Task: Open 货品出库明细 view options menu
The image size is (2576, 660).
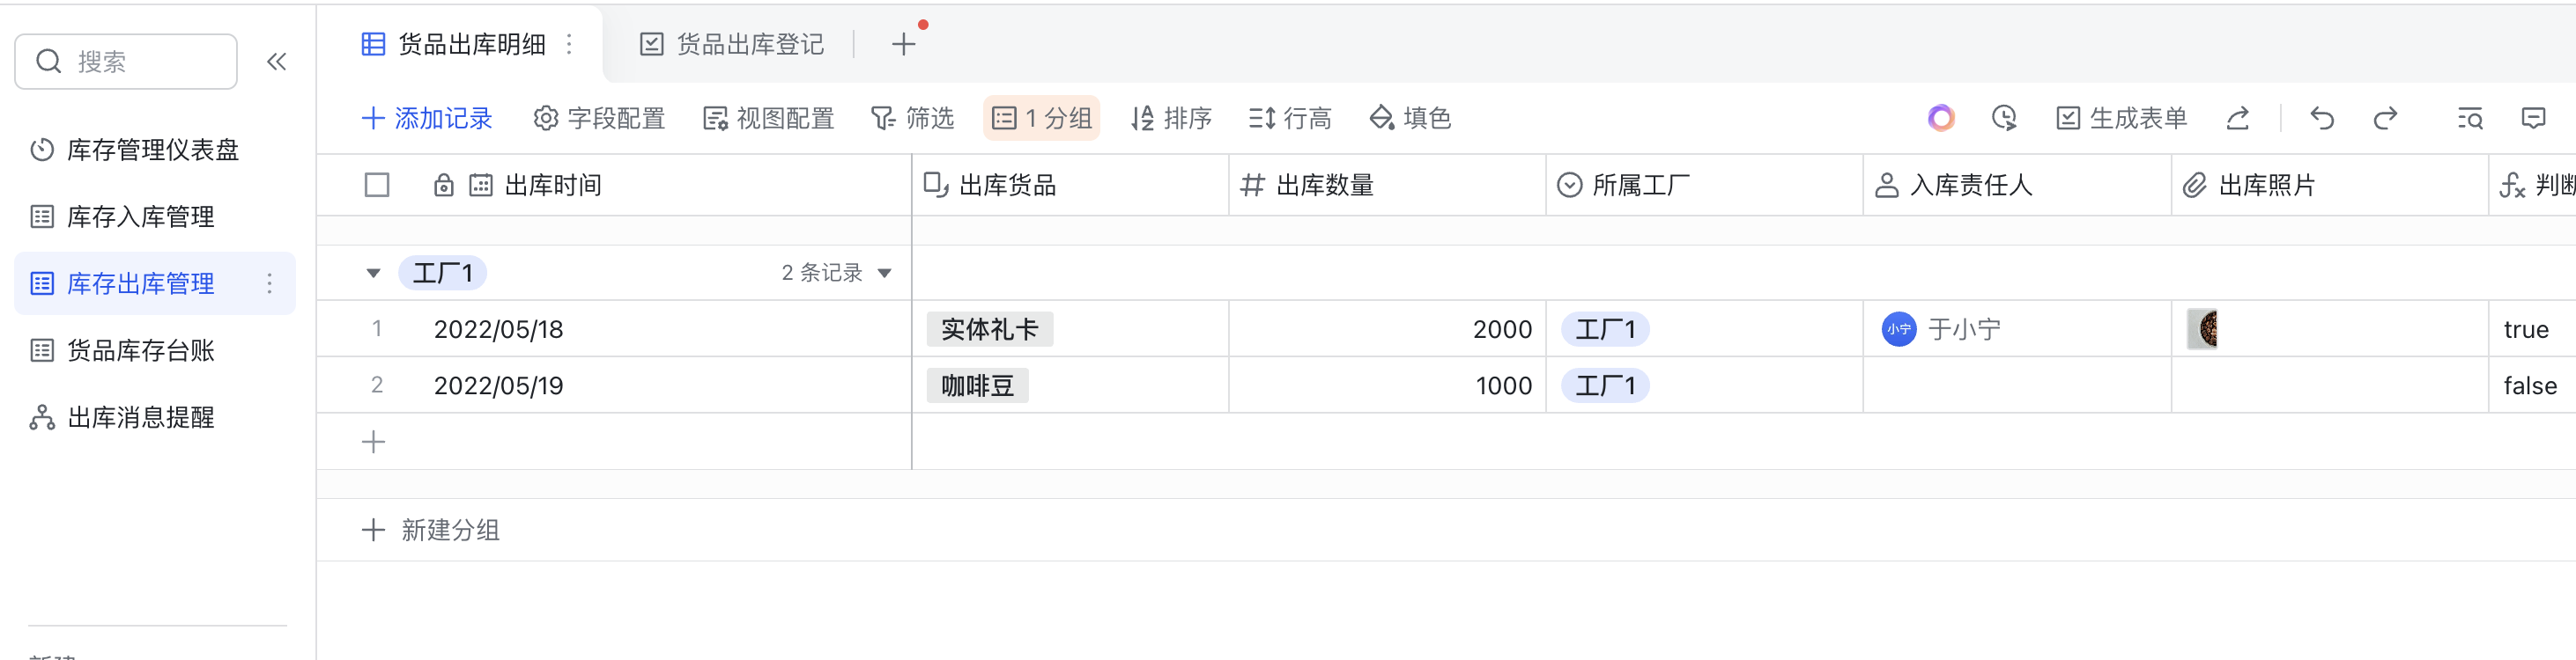Action: pyautogui.click(x=569, y=44)
